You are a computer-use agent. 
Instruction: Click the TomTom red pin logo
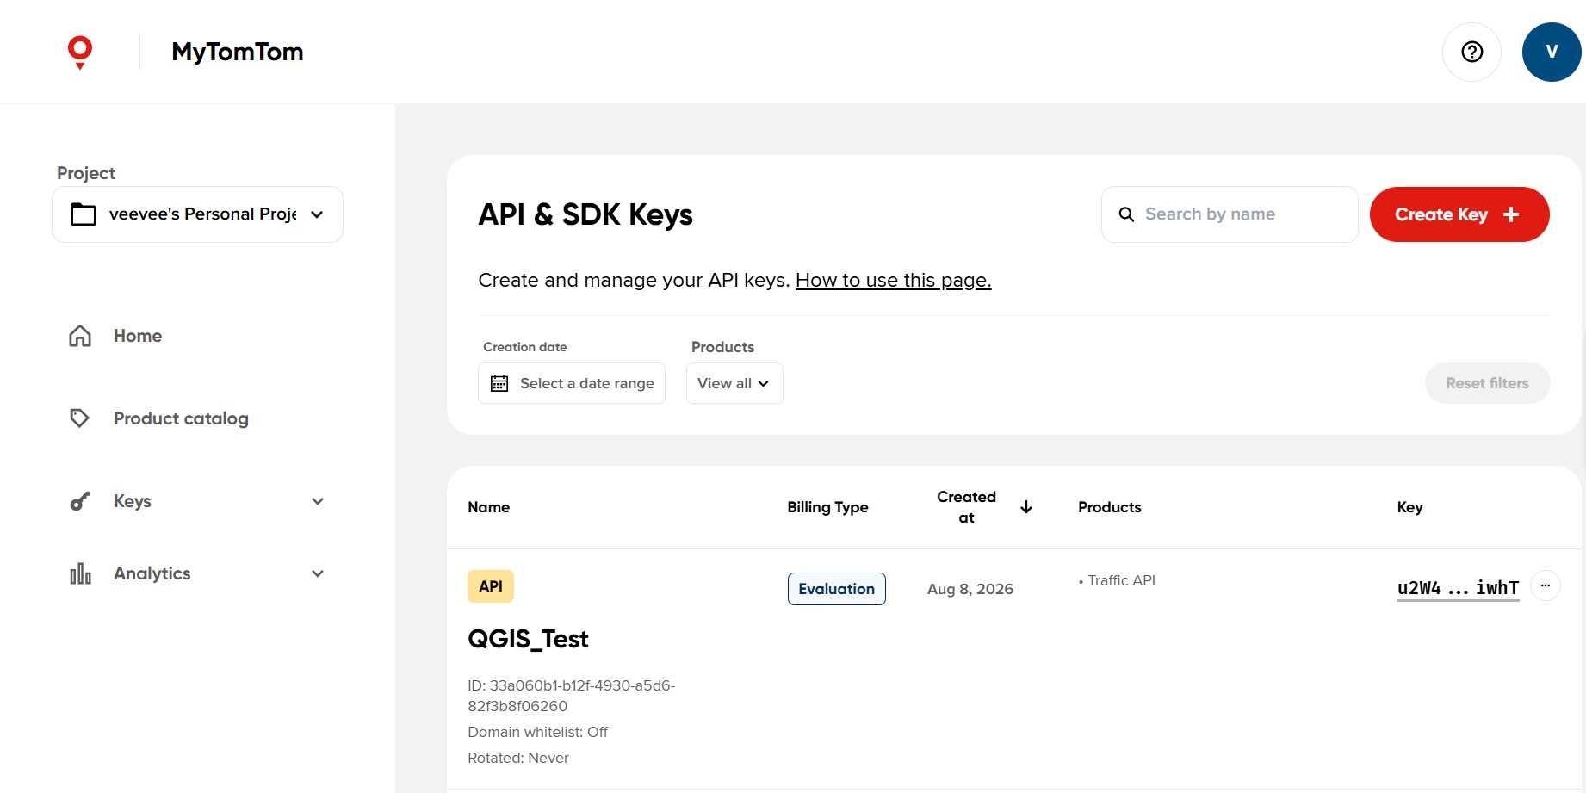(80, 53)
